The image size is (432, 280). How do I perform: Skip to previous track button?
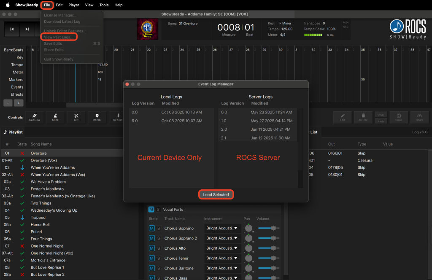[x=12, y=29]
